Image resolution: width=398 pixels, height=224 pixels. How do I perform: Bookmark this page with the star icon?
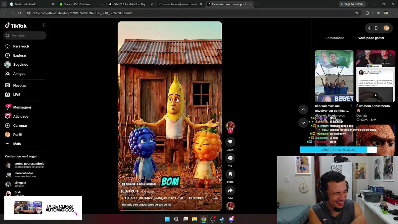pyautogui.click(x=357, y=13)
